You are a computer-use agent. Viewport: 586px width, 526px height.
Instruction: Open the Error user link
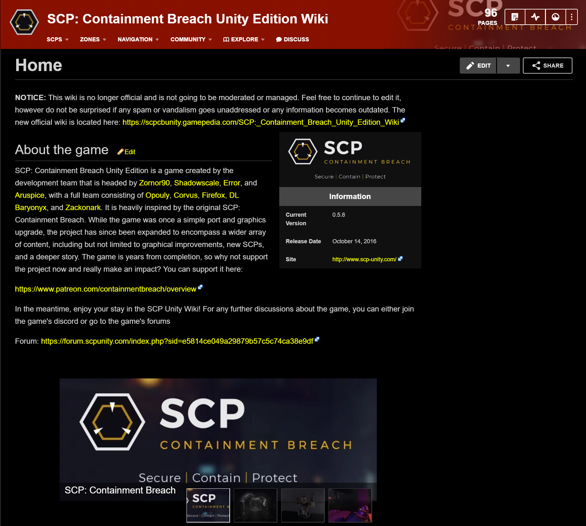click(x=232, y=183)
